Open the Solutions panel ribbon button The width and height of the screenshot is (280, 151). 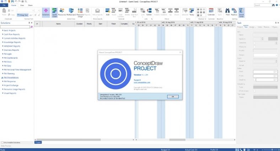point(46,12)
